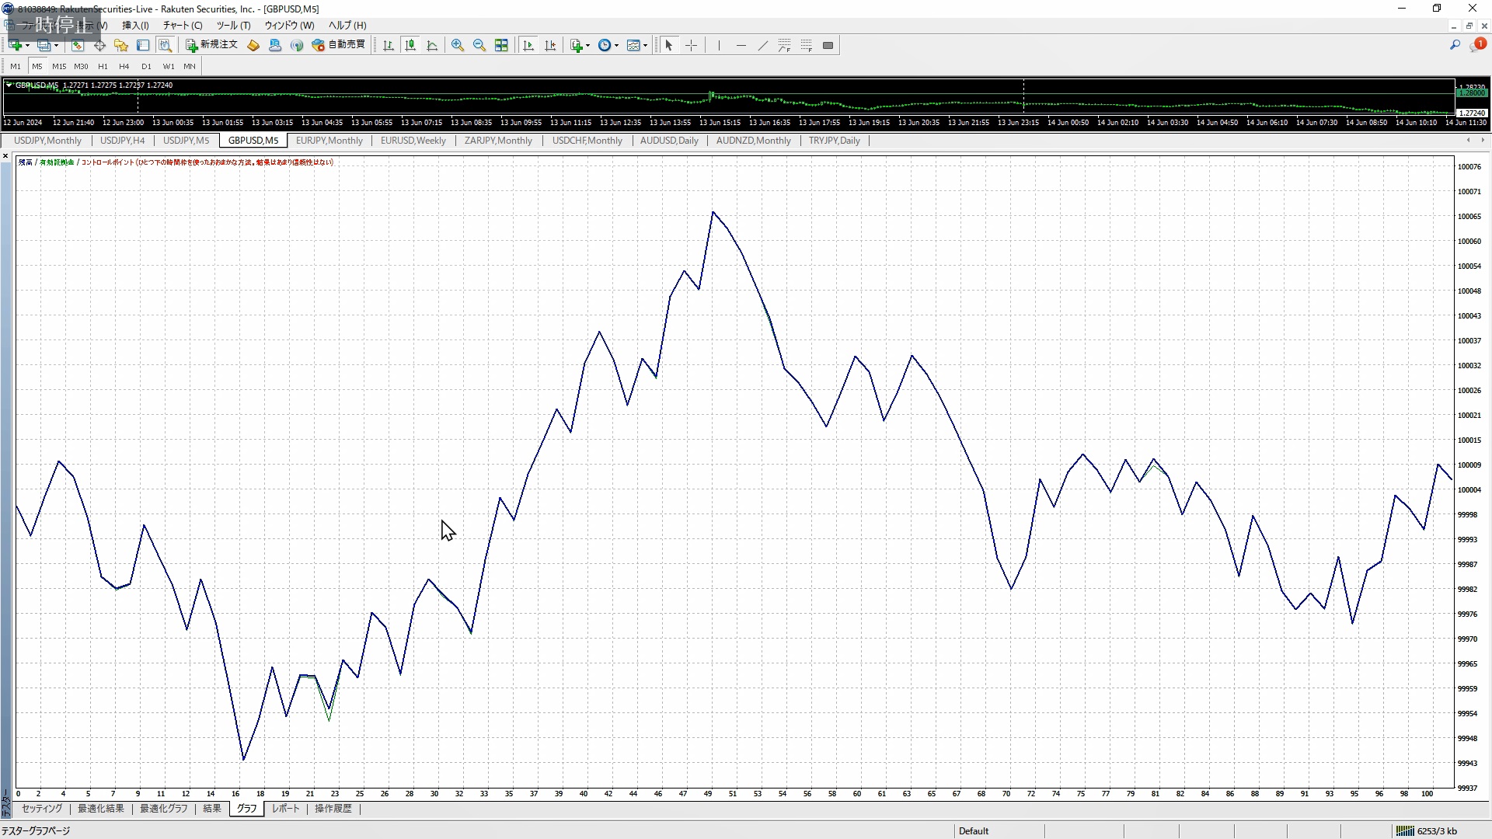Screen dimensions: 1492x839
Task: Select the crosshair tool
Action: coord(691,45)
